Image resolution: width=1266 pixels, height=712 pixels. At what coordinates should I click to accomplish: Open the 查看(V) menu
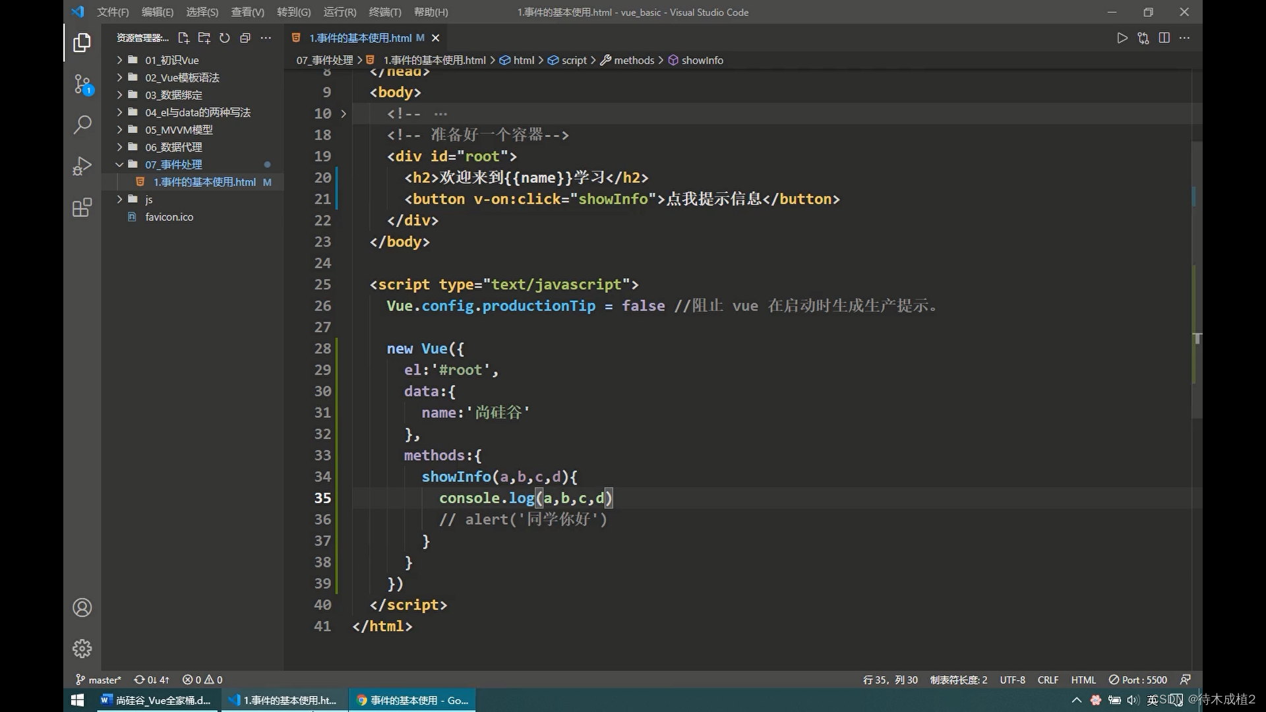247,12
